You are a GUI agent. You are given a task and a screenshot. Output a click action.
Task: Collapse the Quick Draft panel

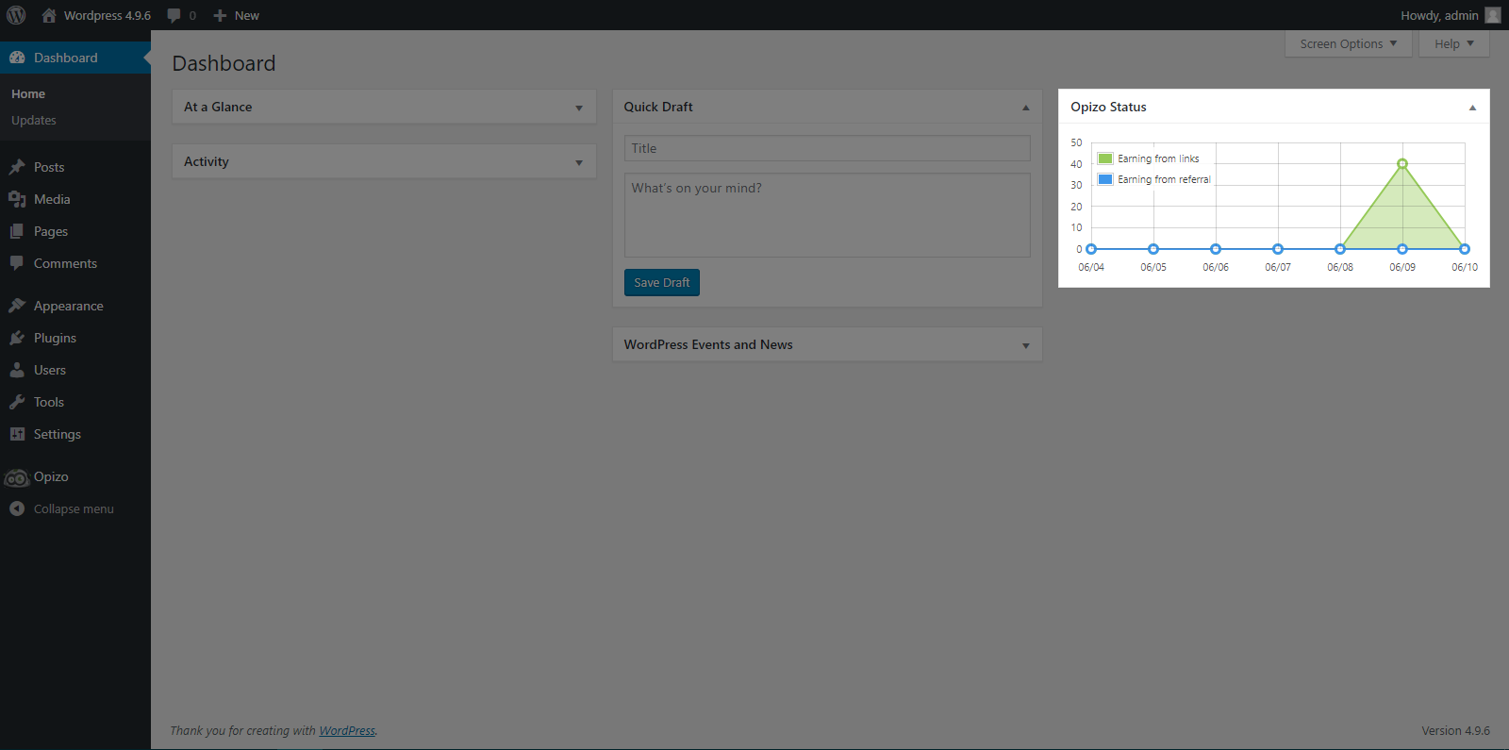pos(1026,108)
